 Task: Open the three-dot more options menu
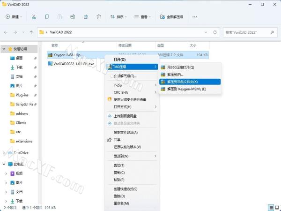point(195,17)
